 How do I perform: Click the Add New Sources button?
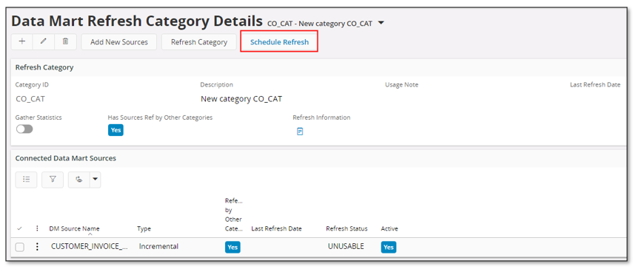coord(119,42)
